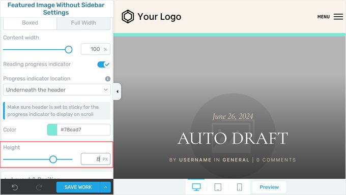The width and height of the screenshot is (346, 195).
Task: Click the redo icon
Action: (39, 187)
